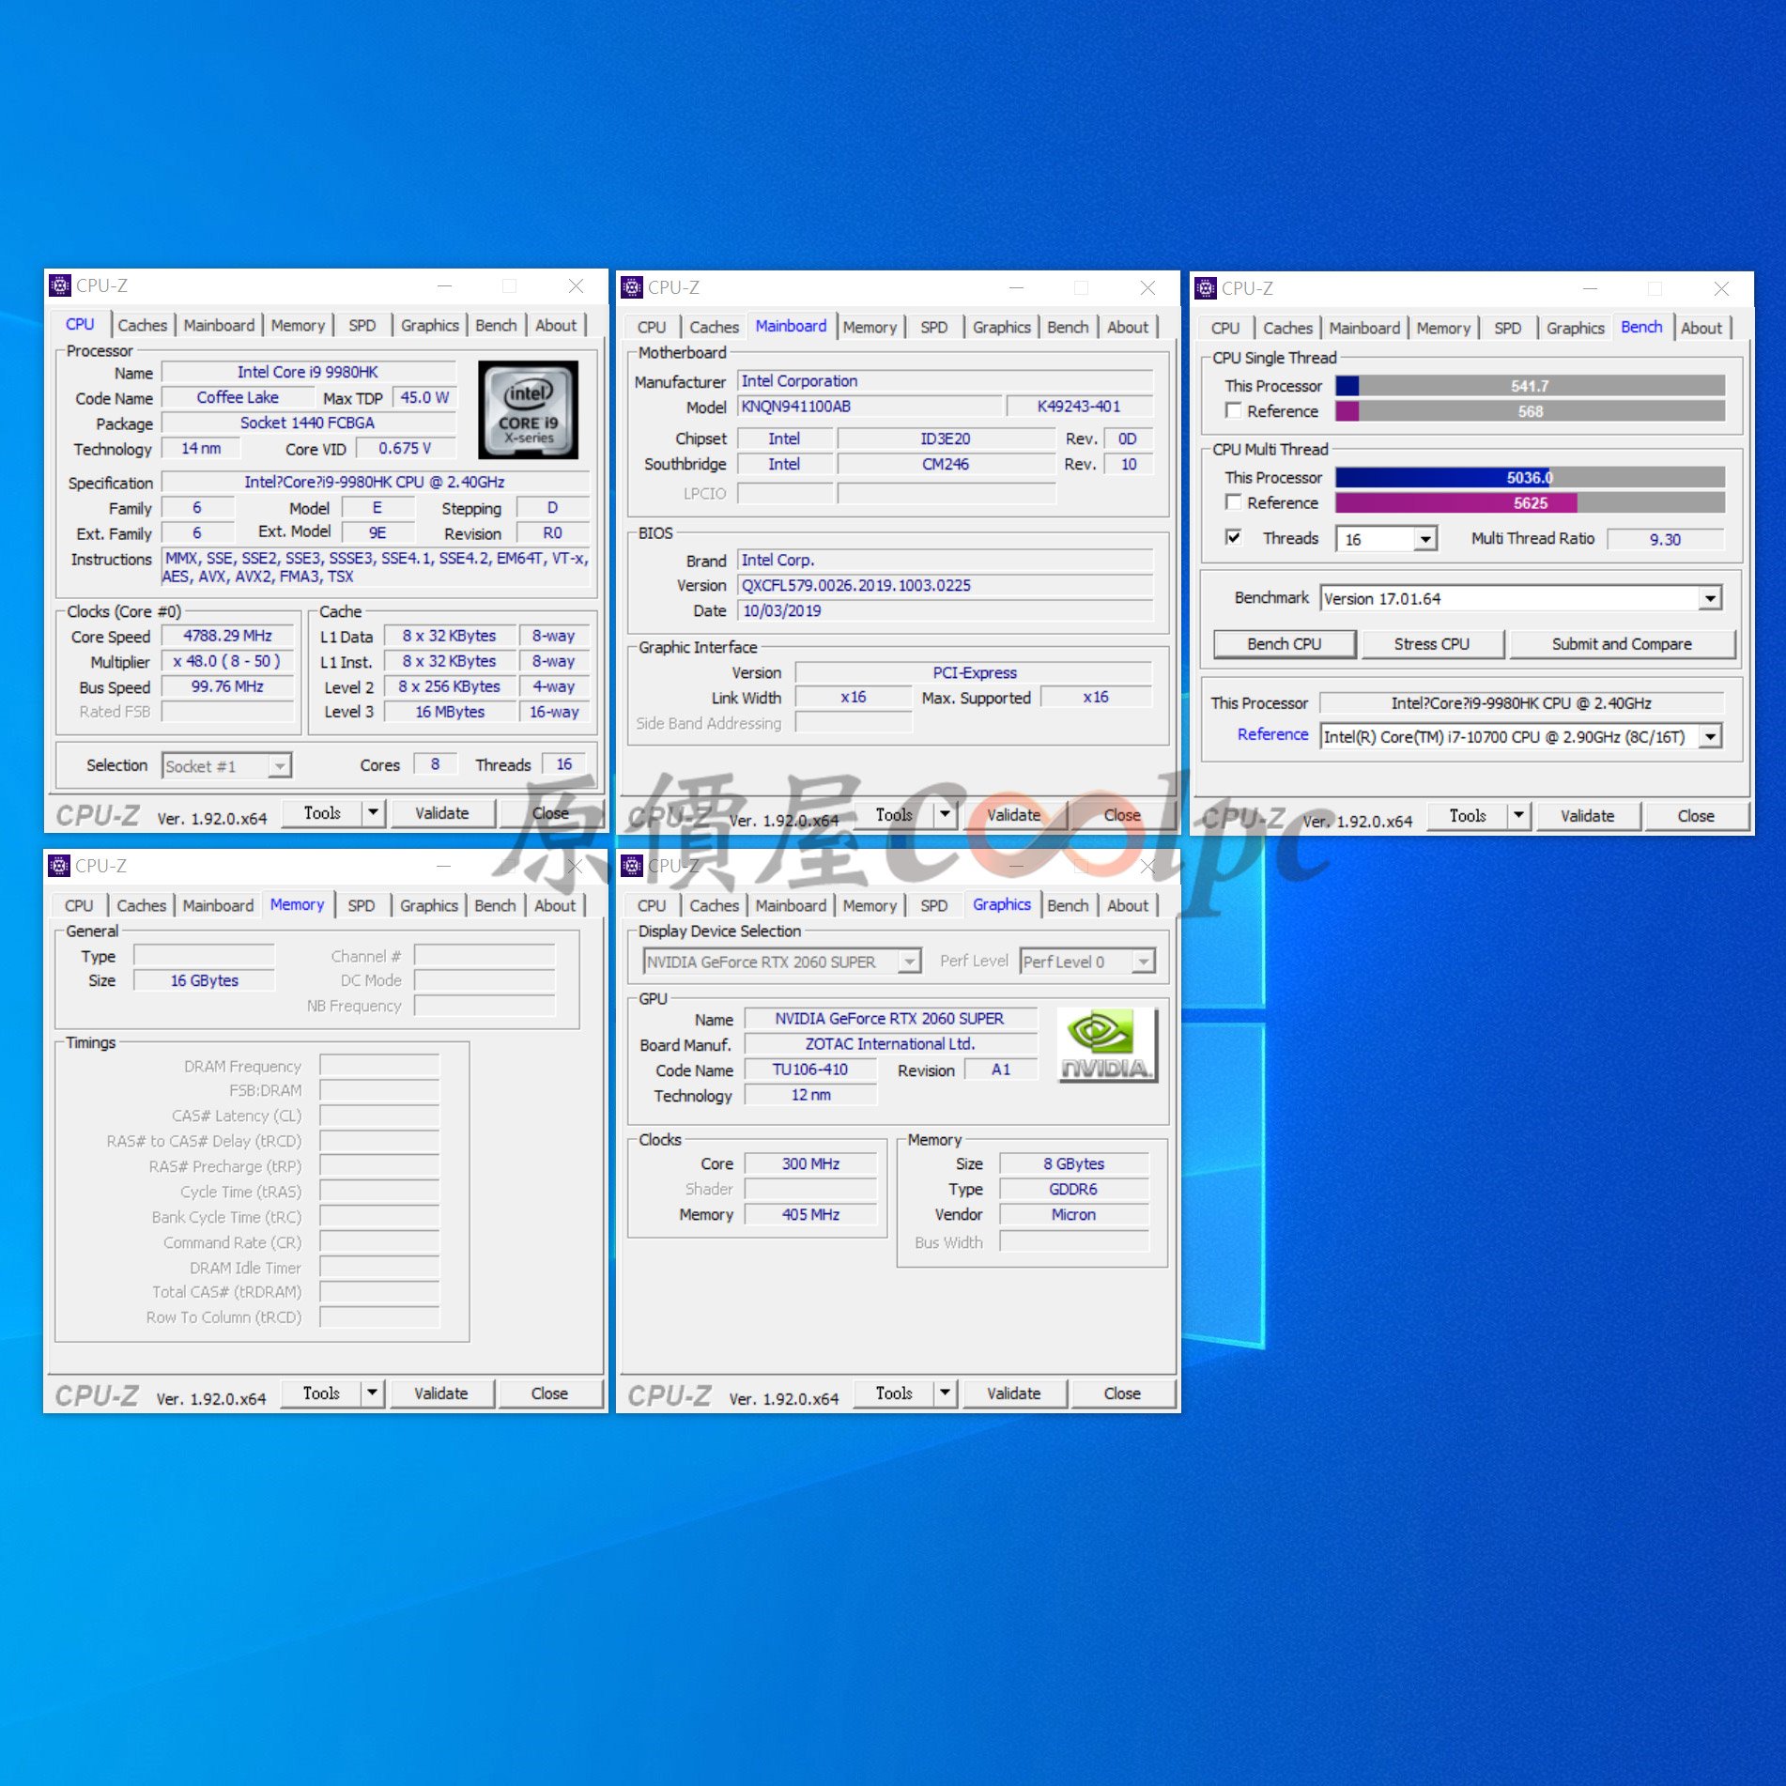Click Mainboard Model field KNQN941100AB
Image resolution: width=1786 pixels, height=1786 pixels.
coord(870,407)
